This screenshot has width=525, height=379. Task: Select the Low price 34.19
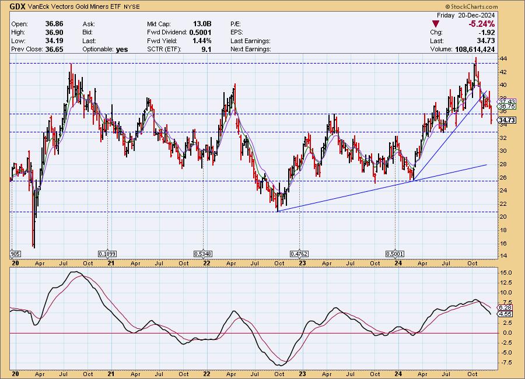54,40
